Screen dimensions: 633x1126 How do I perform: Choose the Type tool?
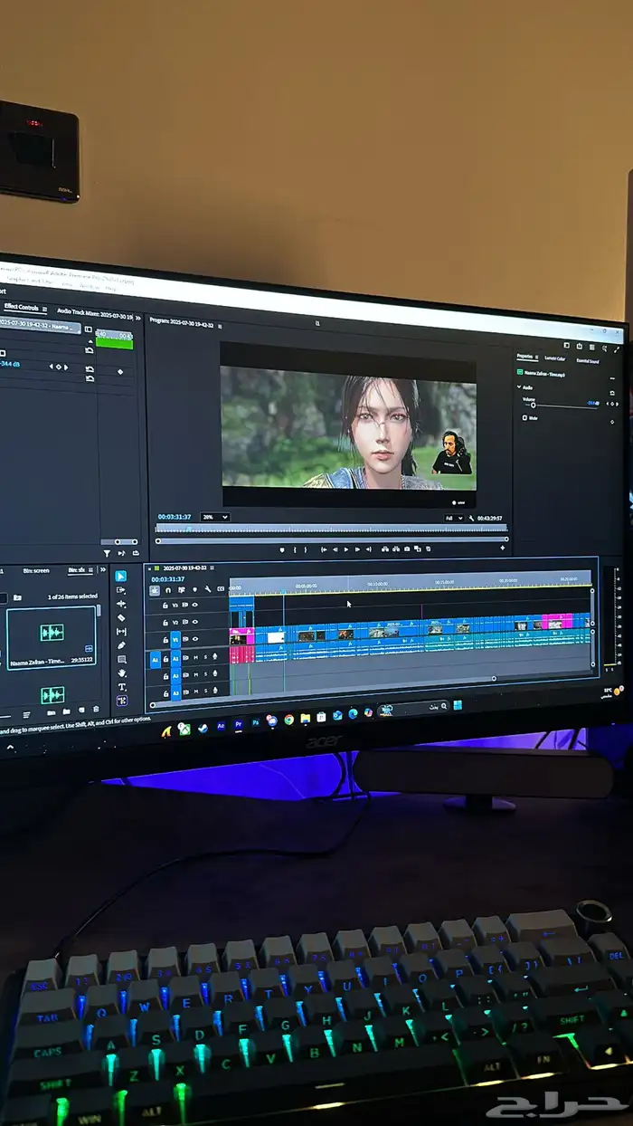click(x=122, y=688)
